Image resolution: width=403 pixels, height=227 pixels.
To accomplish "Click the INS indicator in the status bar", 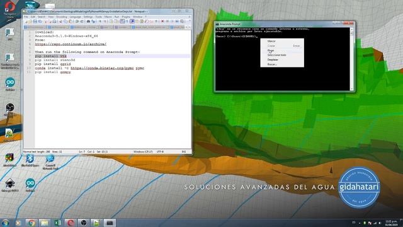I will point(184,152).
